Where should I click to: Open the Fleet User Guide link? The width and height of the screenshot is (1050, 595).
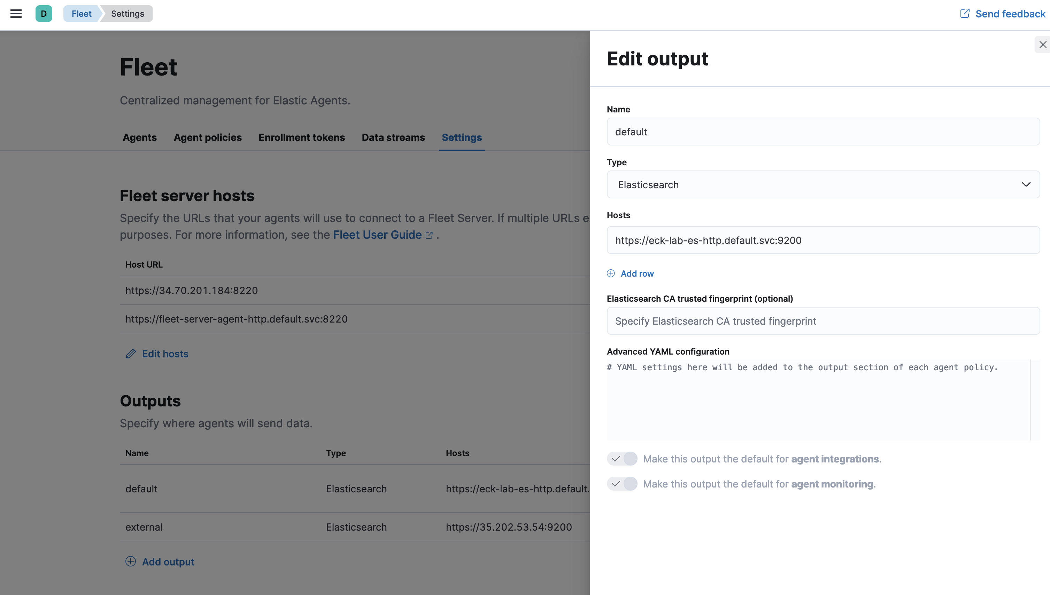[377, 235]
